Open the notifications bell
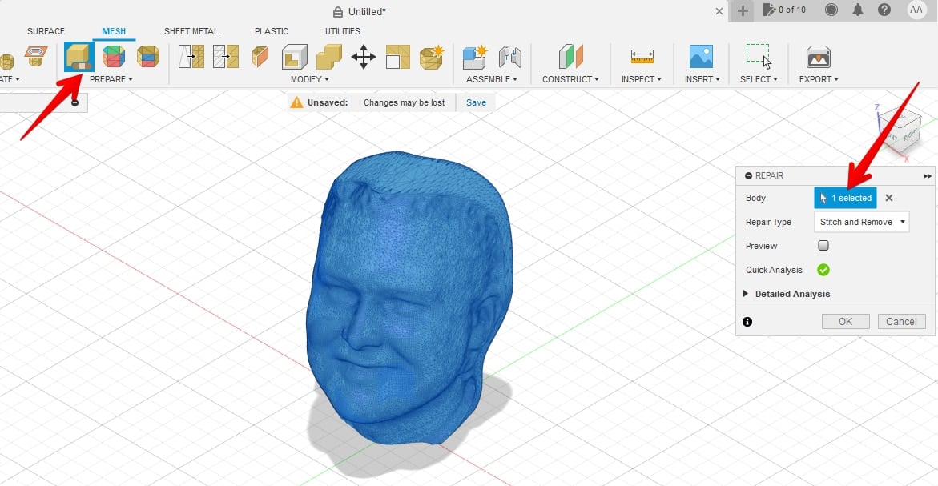This screenshot has width=938, height=486. [x=858, y=10]
